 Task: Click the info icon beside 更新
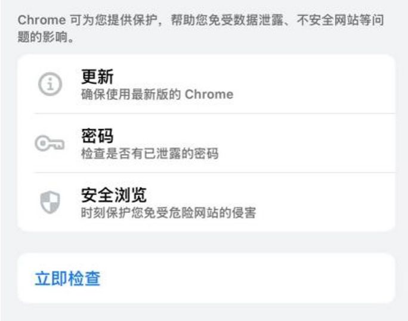tap(50, 85)
